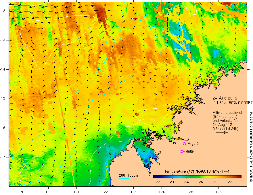253x195 pixels.
Task: Click longitude axis label 121
Action: click(77, 192)
